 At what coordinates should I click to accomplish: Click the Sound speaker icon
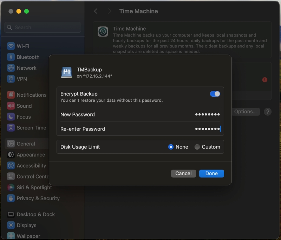11,106
